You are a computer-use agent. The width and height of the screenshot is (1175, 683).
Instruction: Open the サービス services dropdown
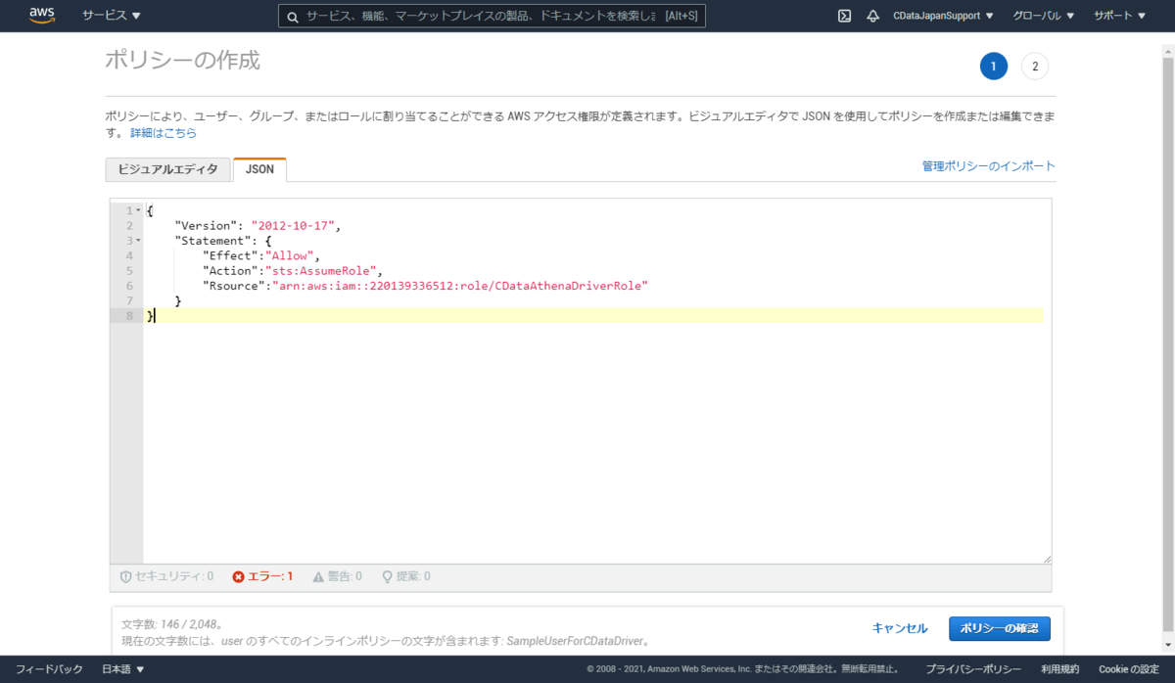112,16
